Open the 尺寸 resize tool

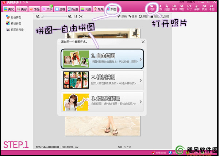[x=189, y=8]
